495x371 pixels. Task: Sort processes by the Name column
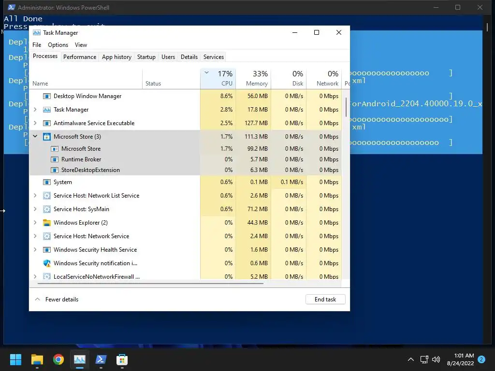[x=86, y=78]
